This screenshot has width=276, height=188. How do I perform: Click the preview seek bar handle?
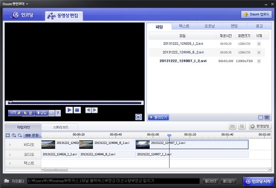pyautogui.click(x=11, y=102)
